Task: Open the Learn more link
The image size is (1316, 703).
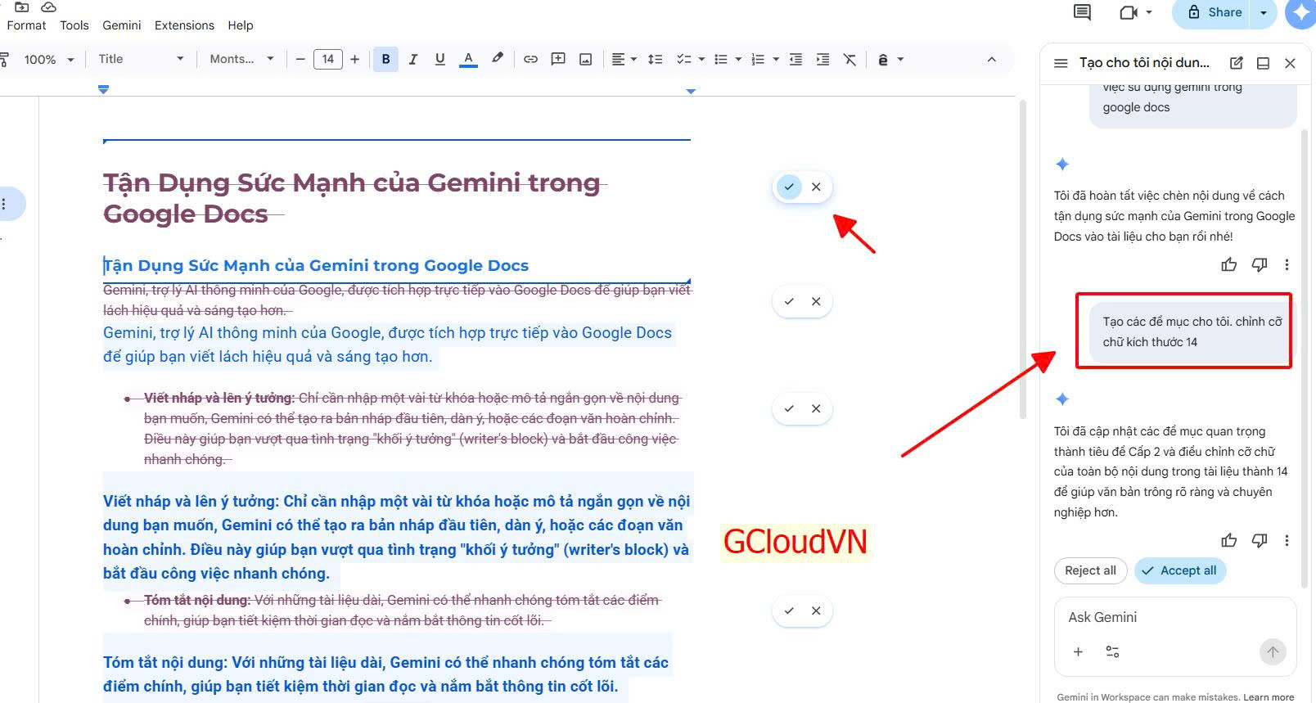Action: click(1269, 697)
